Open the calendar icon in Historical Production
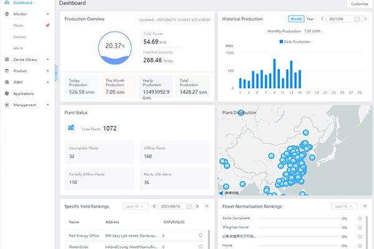 point(357,19)
